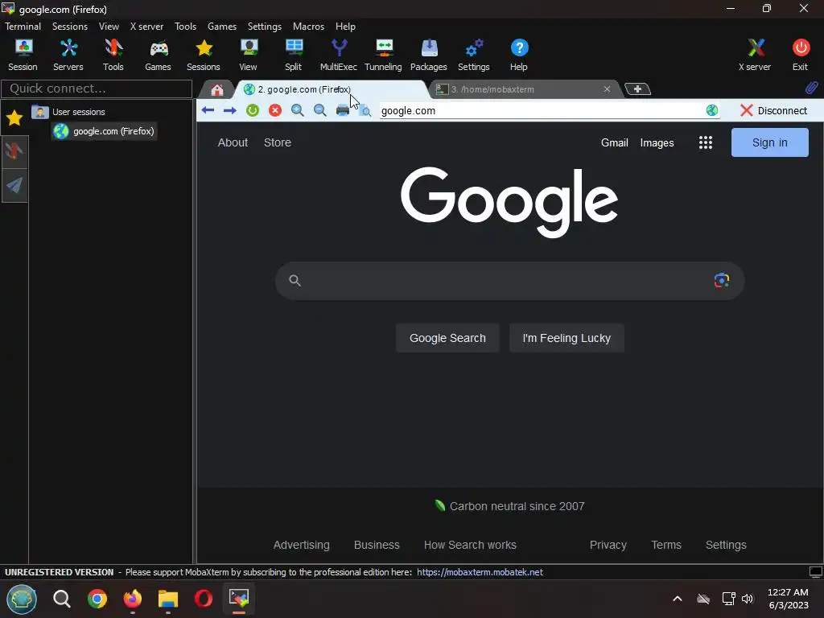The width and height of the screenshot is (824, 618).
Task: Open the Help menu in menu bar
Action: coord(345,27)
